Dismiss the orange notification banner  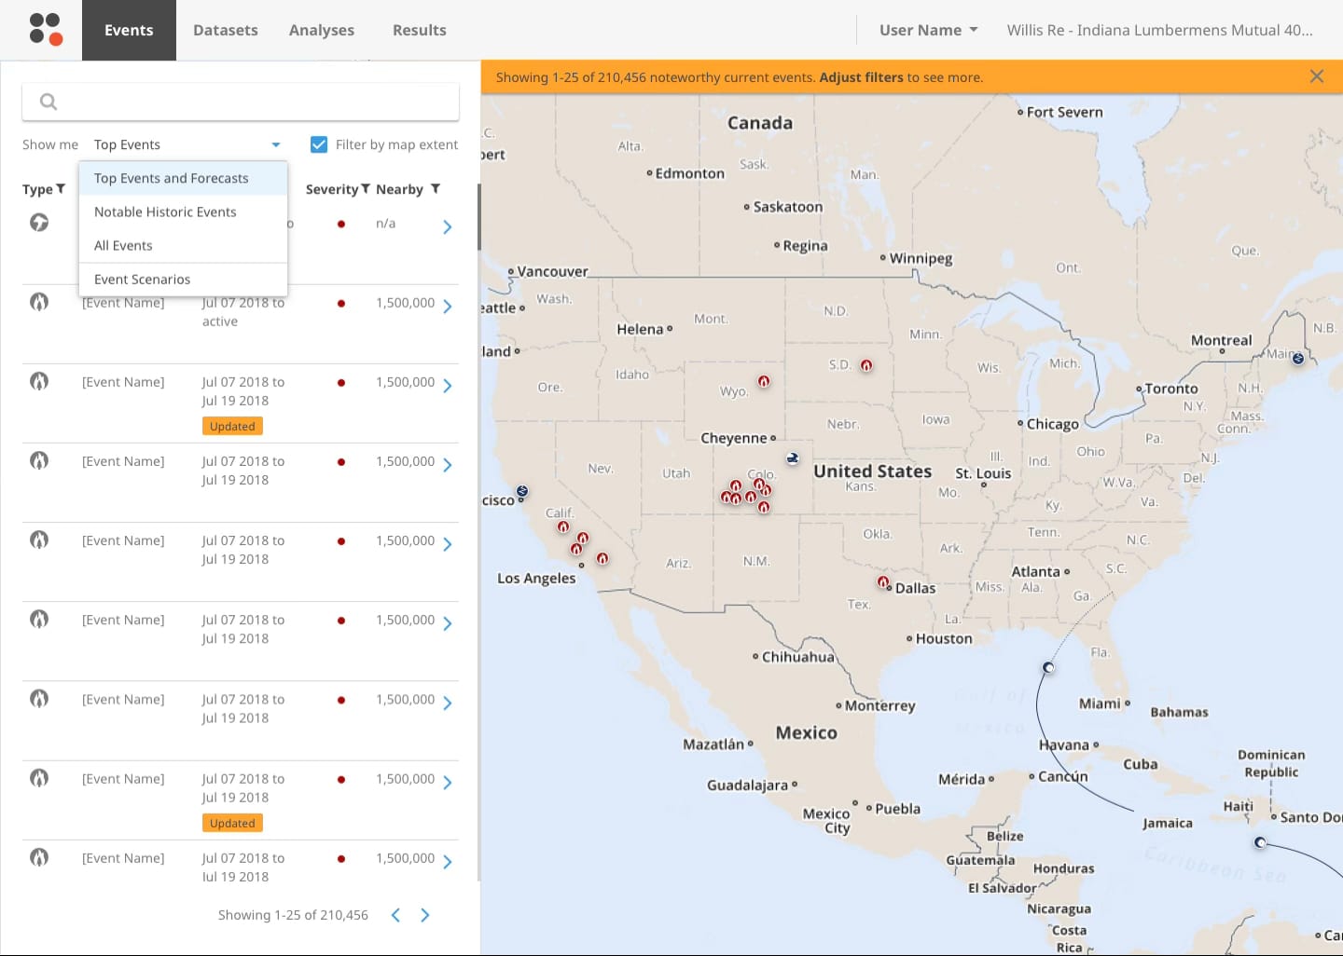coord(1316,76)
